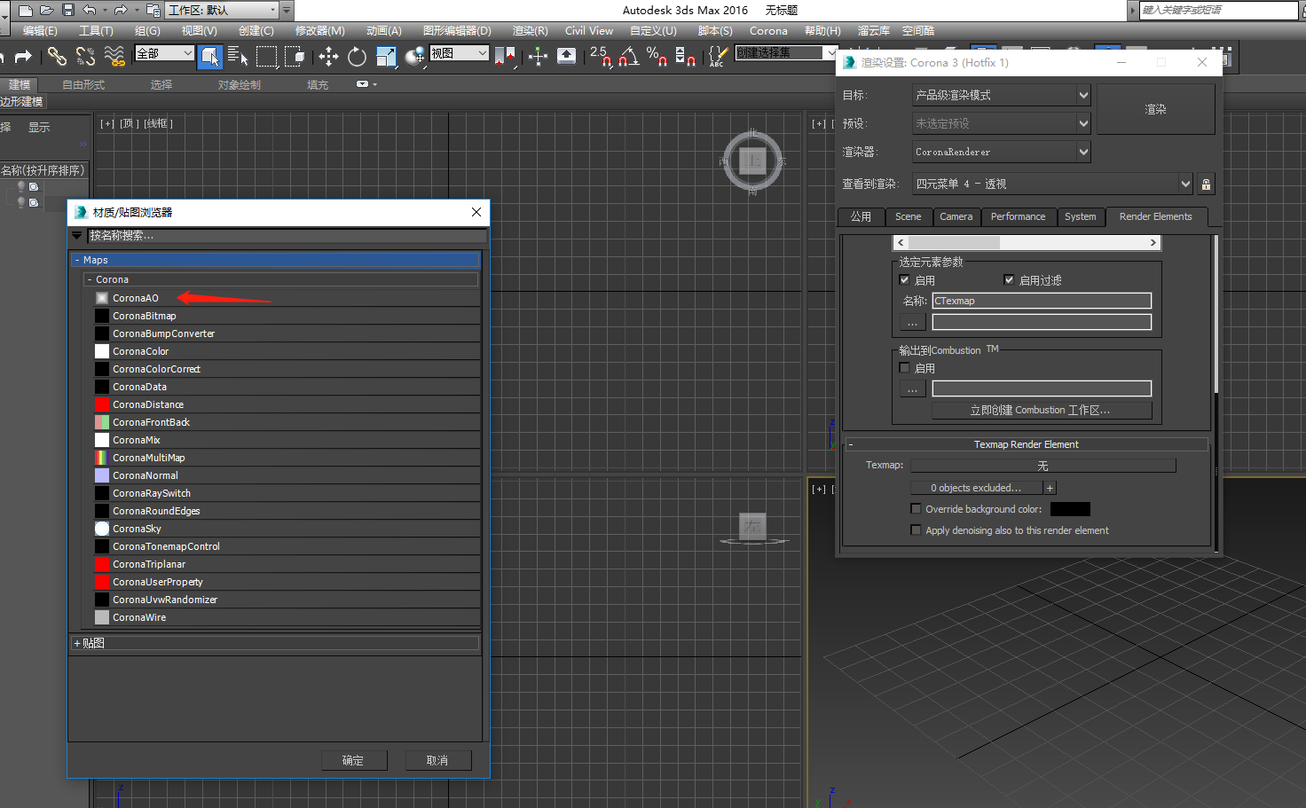Switch to the Camera tab
The height and width of the screenshot is (808, 1306).
956,216
